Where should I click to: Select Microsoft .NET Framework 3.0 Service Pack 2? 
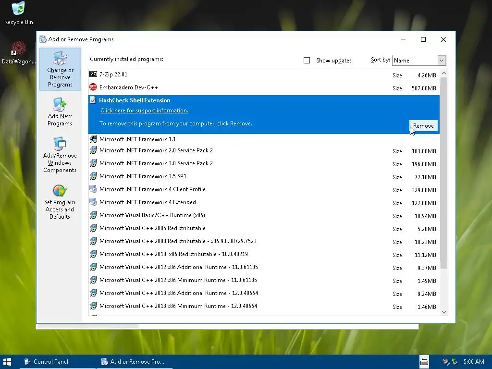click(264, 163)
